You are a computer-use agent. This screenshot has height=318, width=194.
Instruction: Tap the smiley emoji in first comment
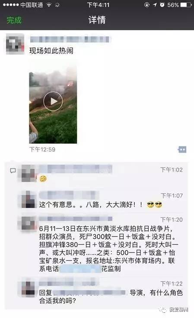[x=43, y=178]
